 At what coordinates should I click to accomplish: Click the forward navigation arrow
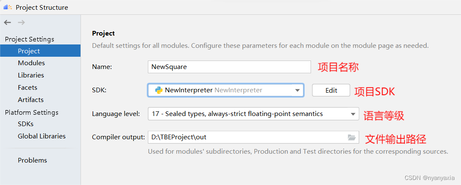21,22
